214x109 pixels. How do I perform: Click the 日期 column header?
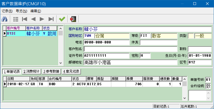pyautogui.click(x=18, y=79)
